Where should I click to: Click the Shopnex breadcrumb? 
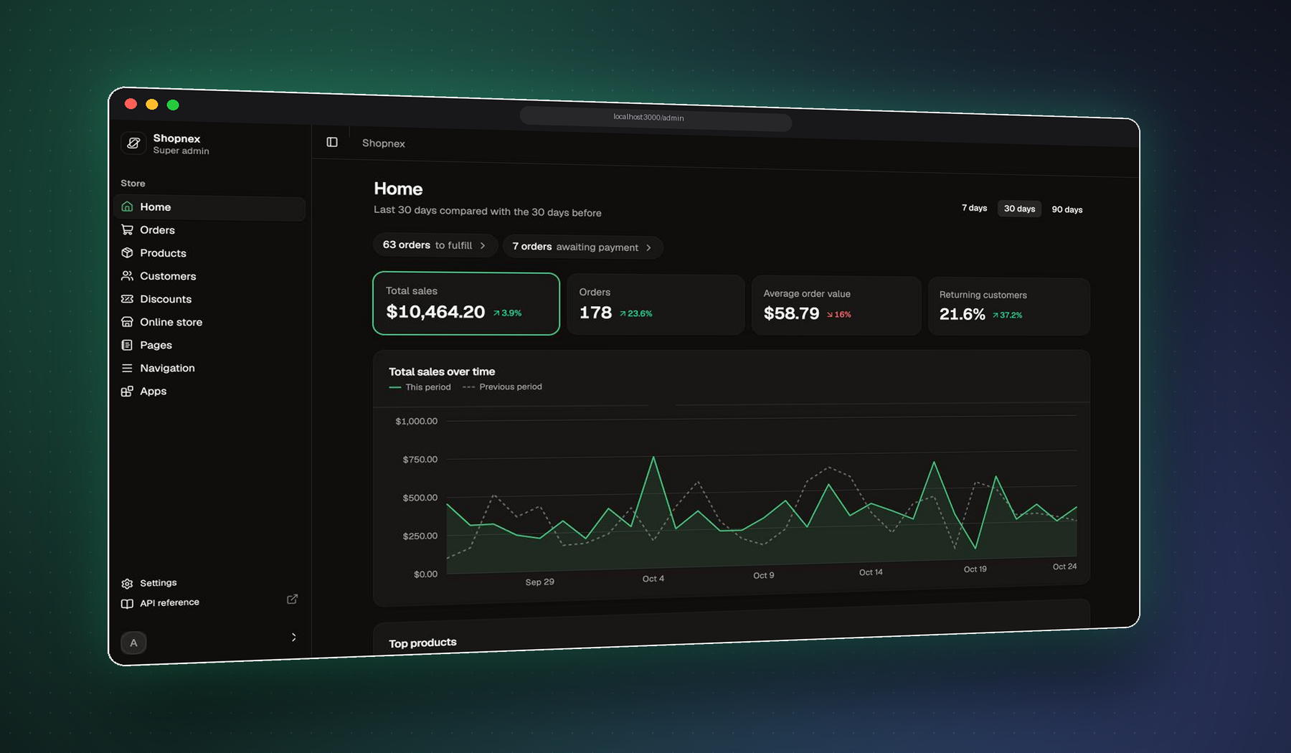point(384,143)
